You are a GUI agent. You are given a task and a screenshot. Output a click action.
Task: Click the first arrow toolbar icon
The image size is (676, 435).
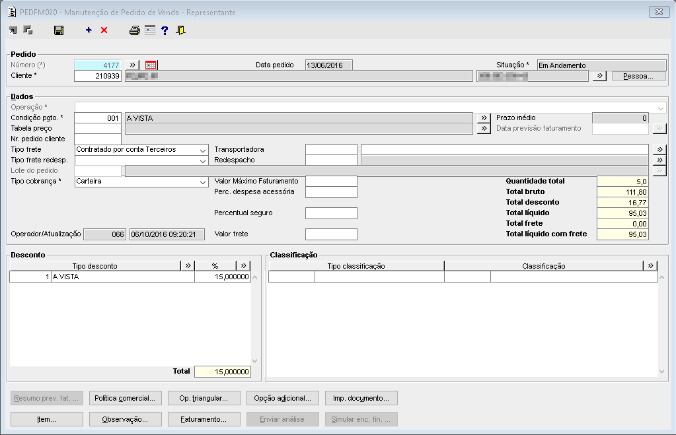coord(13,30)
